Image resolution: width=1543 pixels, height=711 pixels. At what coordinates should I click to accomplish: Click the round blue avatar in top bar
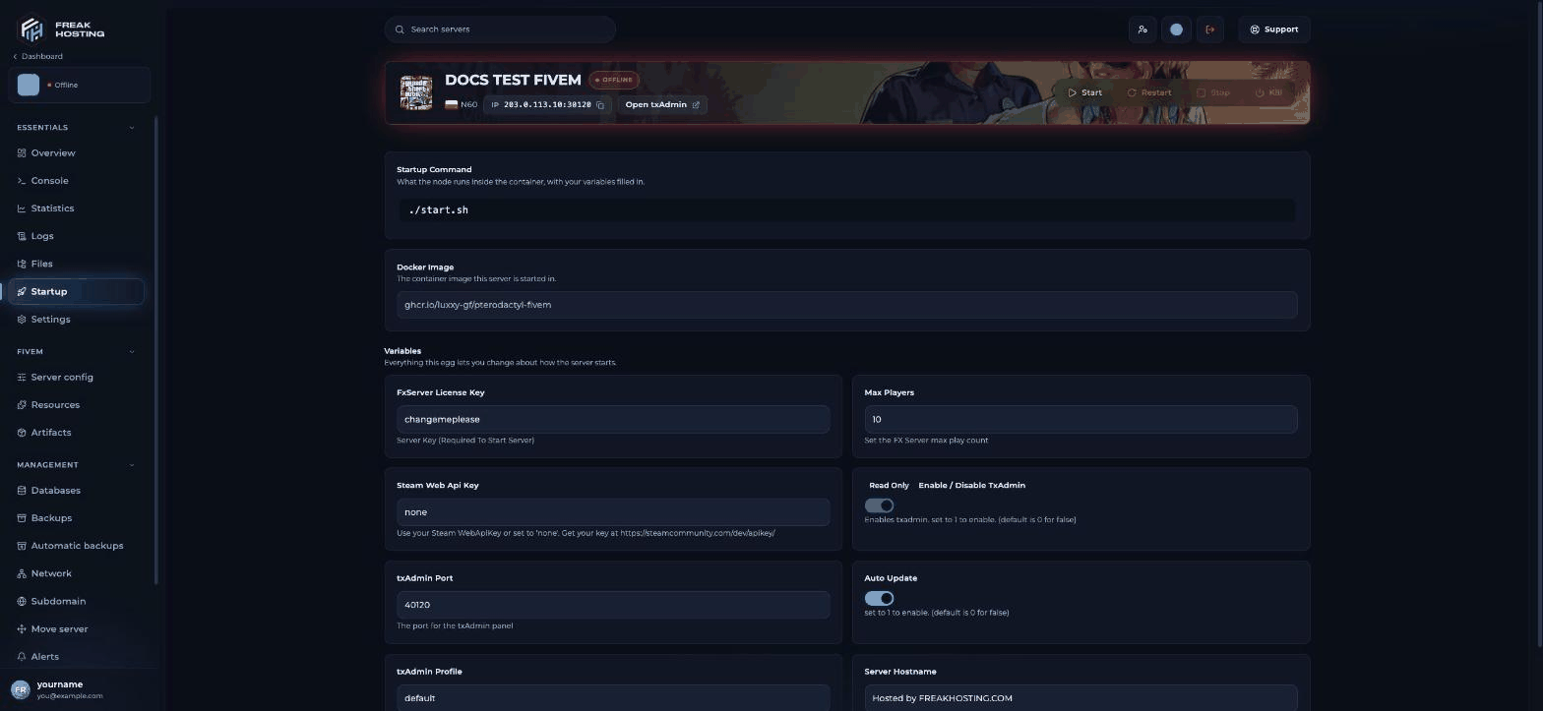click(1176, 30)
